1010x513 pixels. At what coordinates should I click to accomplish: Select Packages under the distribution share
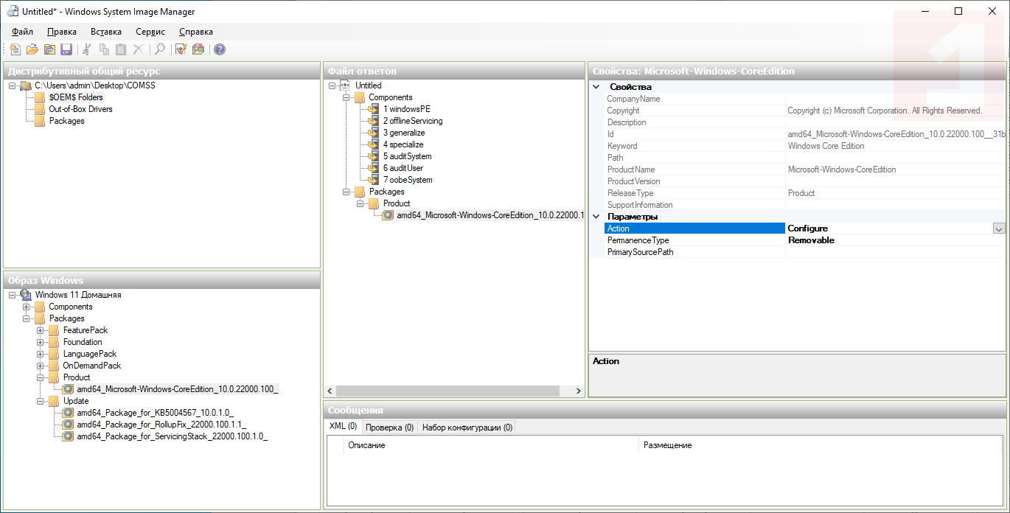(x=66, y=121)
